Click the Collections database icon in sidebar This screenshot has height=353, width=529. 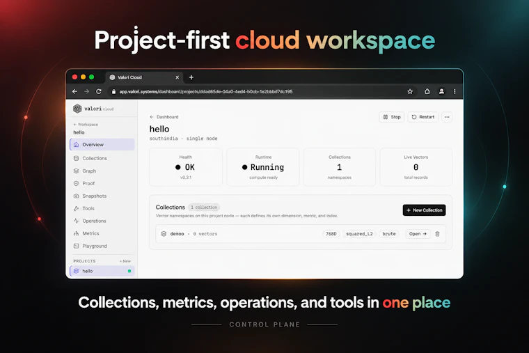pyautogui.click(x=77, y=158)
